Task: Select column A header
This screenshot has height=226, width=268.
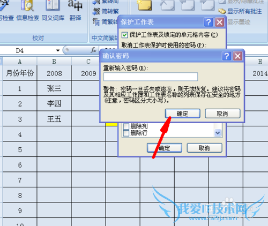Action: coord(20,61)
